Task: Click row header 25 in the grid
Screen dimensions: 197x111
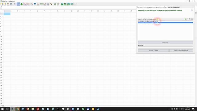Action: 1,75
